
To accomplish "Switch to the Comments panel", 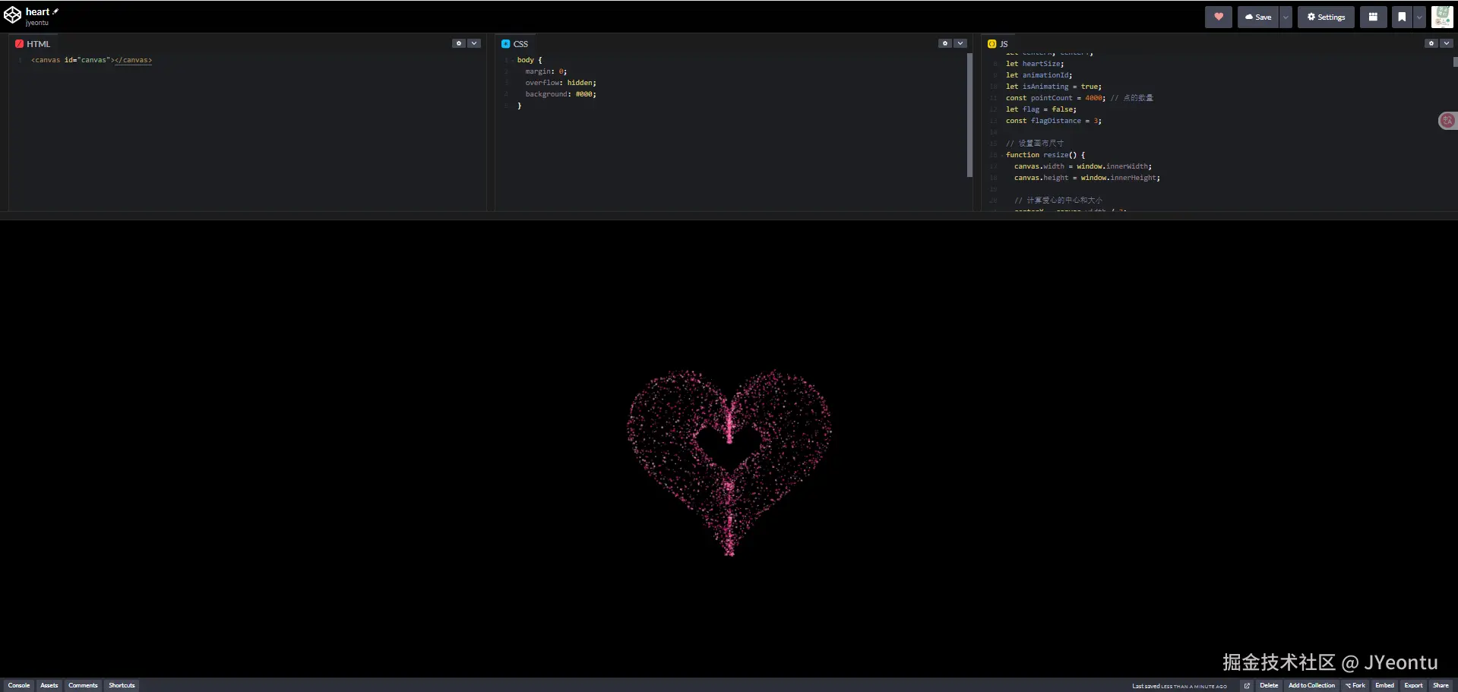I will tap(83, 685).
